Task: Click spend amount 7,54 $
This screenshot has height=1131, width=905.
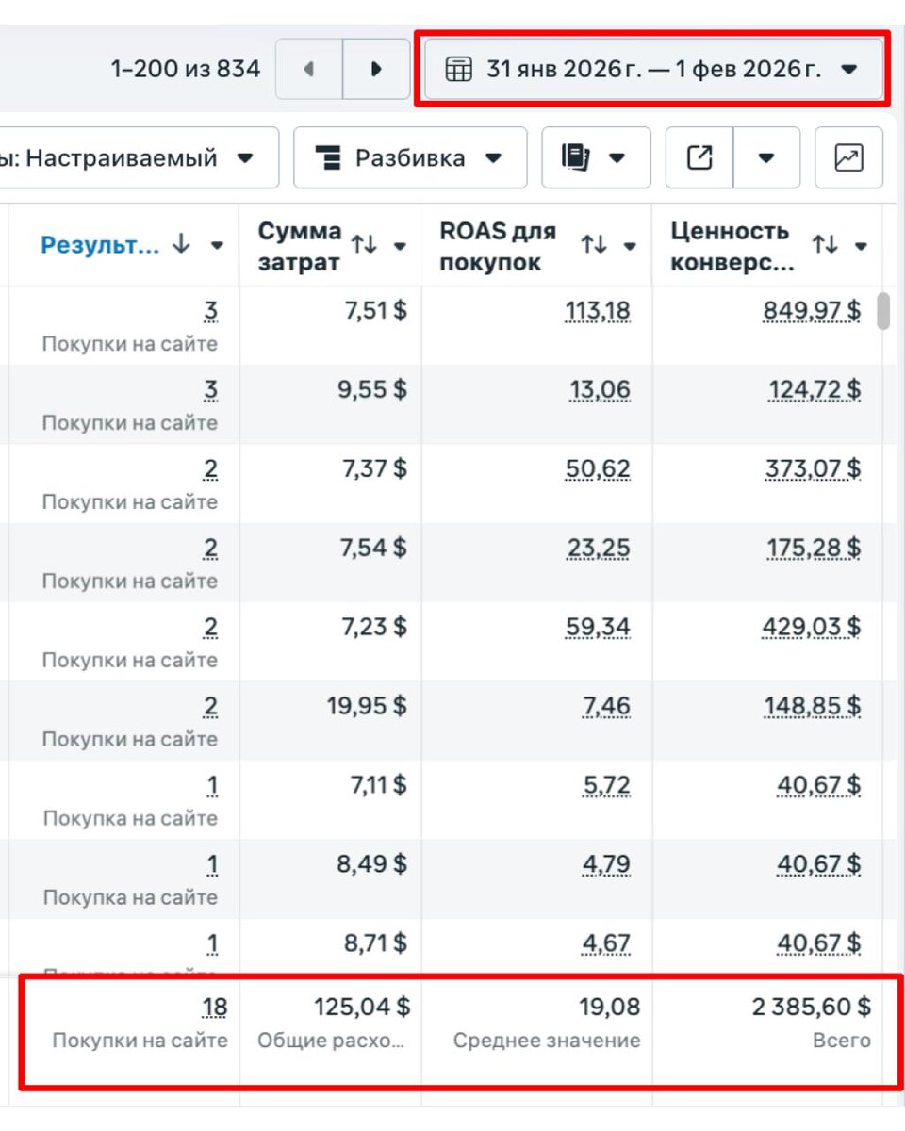Action: tap(375, 549)
